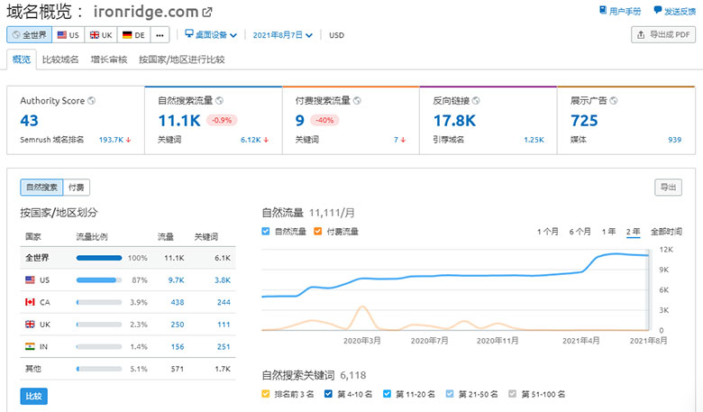Click UK keywords value 111

(x=224, y=325)
